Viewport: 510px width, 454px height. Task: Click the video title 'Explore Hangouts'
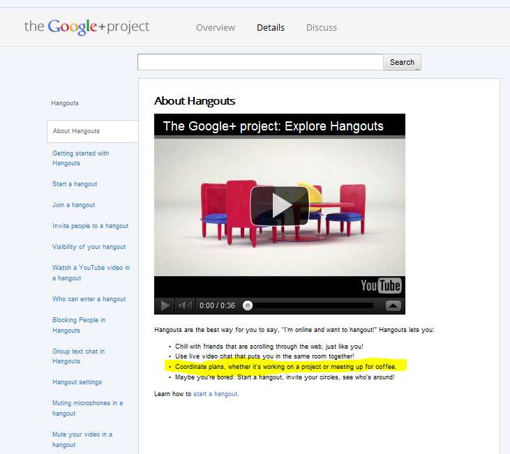[x=273, y=126]
